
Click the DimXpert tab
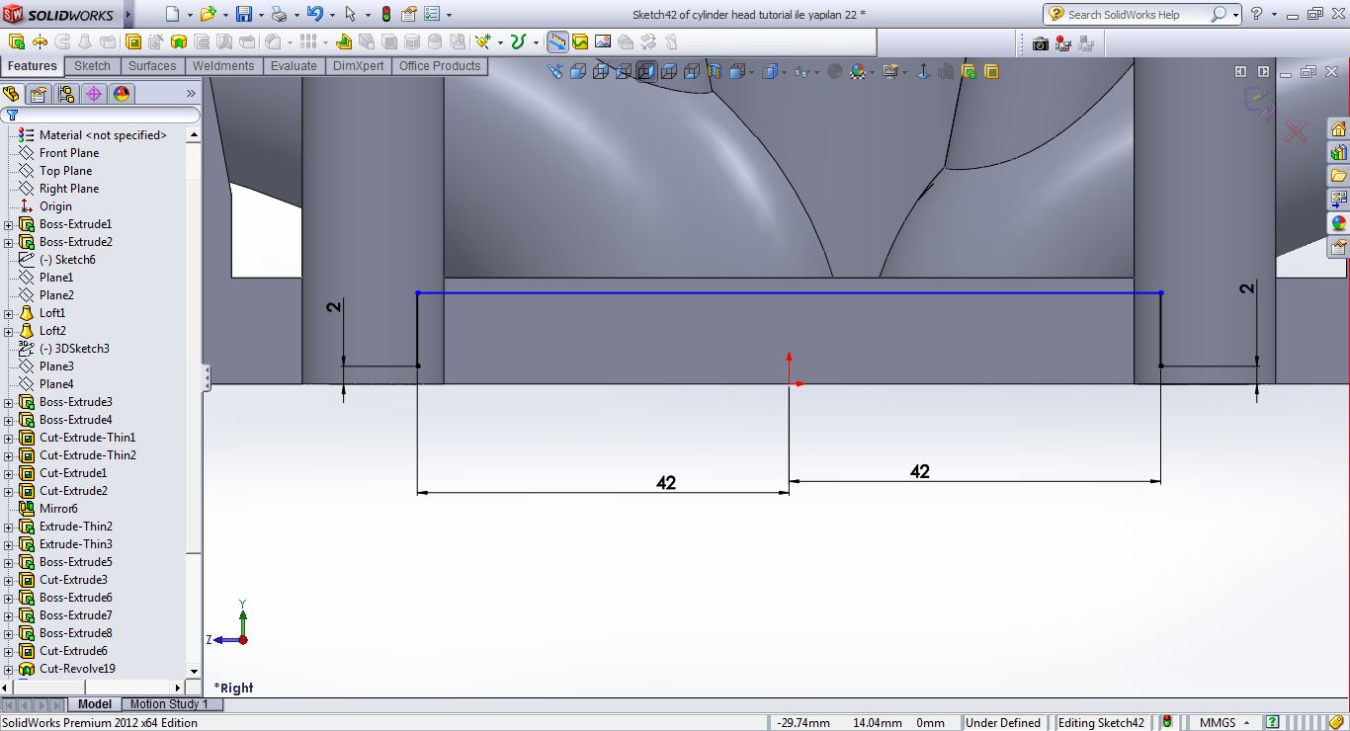pos(359,66)
